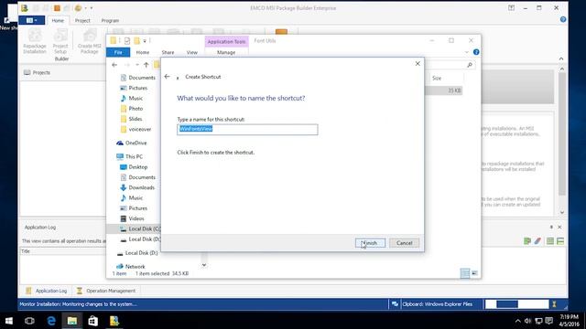The image size is (586, 329).
Task: Open Share tab in Explorer window
Action: coord(168,52)
